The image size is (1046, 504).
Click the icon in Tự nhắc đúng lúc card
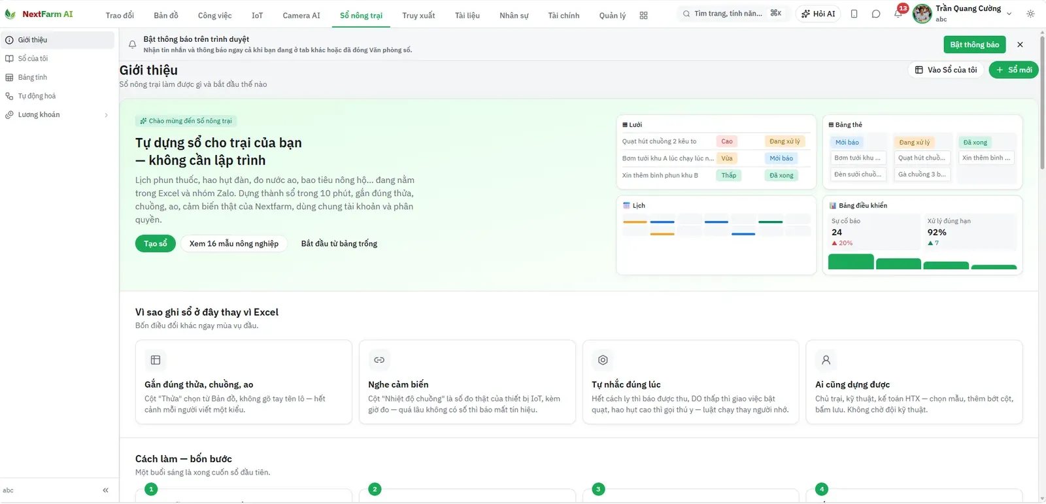click(603, 360)
